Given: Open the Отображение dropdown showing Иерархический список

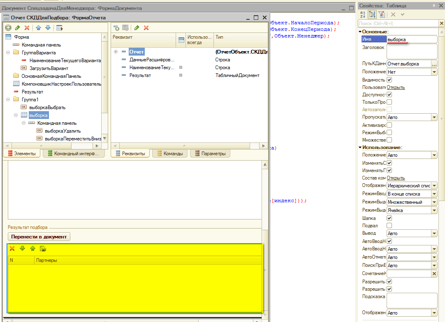Looking at the screenshot, I should 434,186.
